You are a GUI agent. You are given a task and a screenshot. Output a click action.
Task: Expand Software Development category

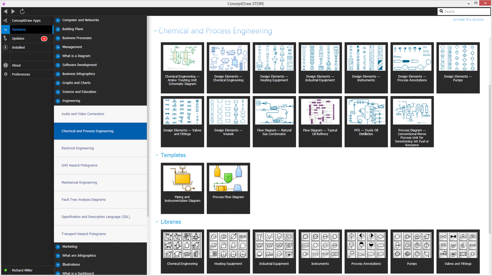click(x=58, y=65)
